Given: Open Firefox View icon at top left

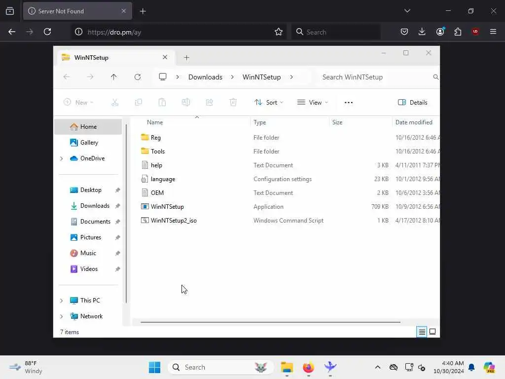Looking at the screenshot, I should coord(10,11).
